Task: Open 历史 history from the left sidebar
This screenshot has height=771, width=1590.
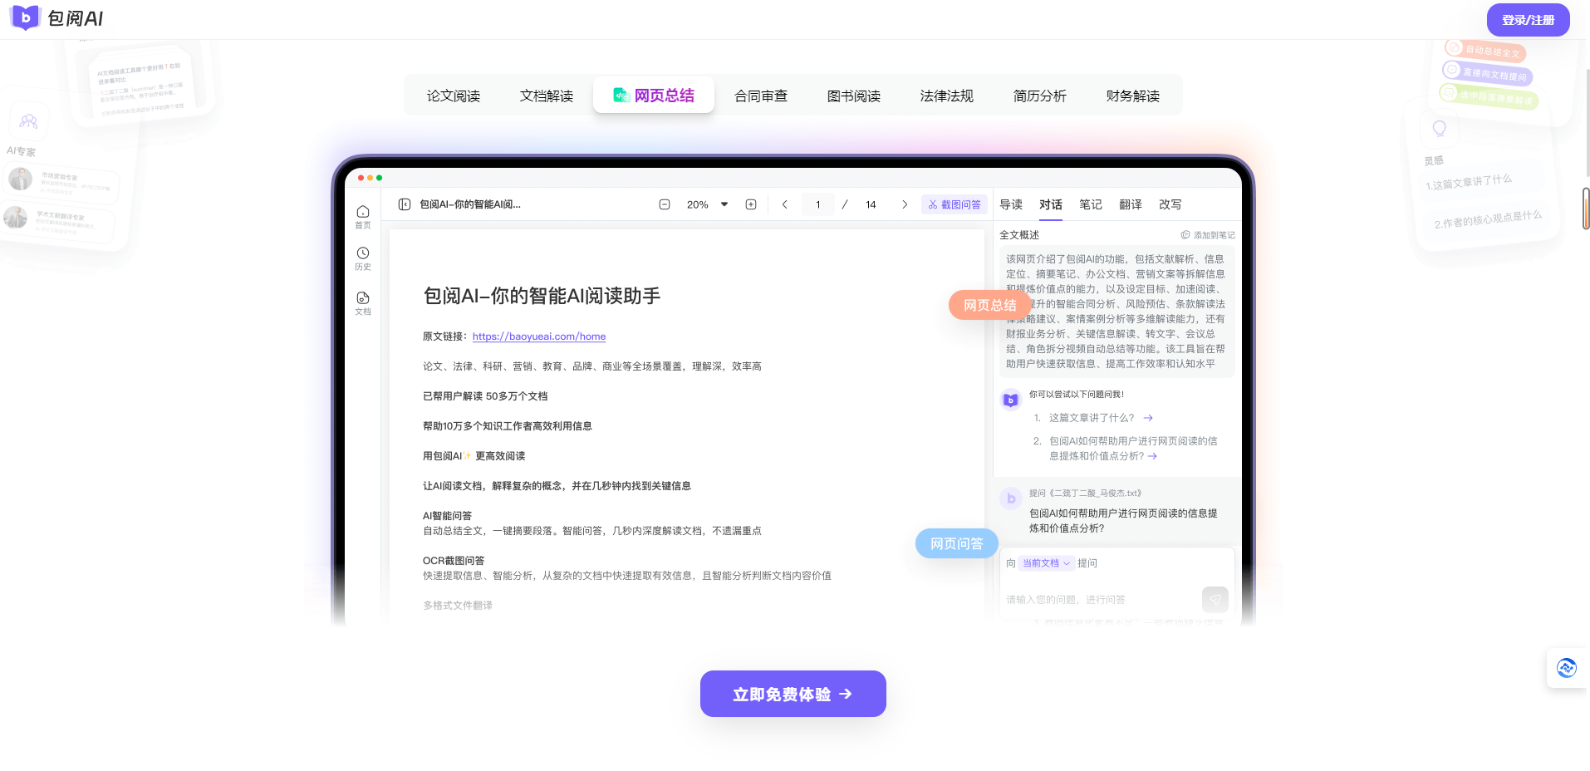Action: [362, 254]
